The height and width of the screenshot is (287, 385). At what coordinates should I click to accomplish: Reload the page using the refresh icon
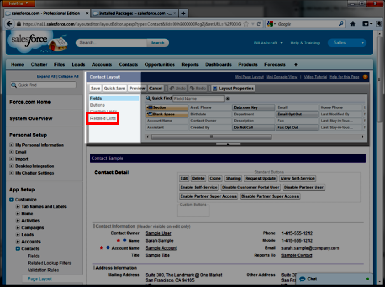[259, 24]
